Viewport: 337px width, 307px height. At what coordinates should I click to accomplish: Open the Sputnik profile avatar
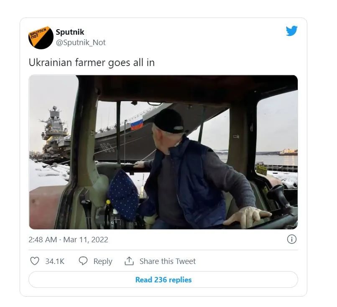tap(41, 38)
